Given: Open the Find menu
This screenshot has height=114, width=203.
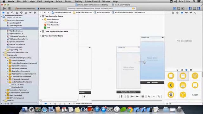Looking at the screenshot, I should pyautogui.click(x=39, y=1).
